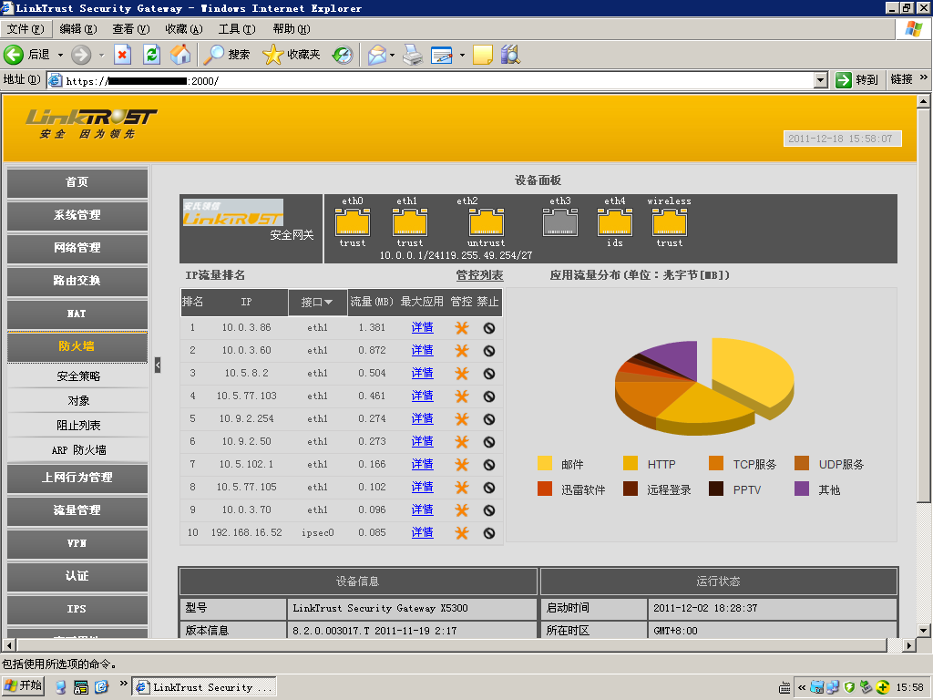This screenshot has height=700, width=933.
Task: Click the URL address input field
Action: (437, 80)
